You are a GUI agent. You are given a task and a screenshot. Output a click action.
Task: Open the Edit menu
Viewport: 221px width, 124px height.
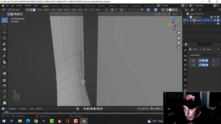coord(12,6)
